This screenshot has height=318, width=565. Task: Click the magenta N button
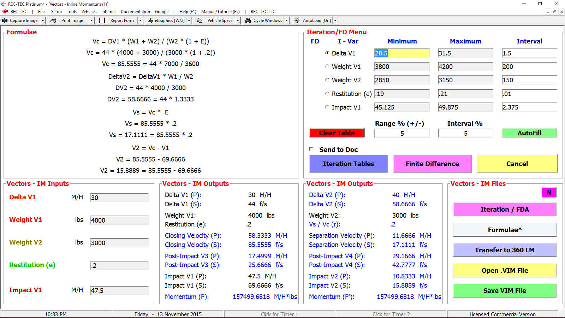point(549,193)
